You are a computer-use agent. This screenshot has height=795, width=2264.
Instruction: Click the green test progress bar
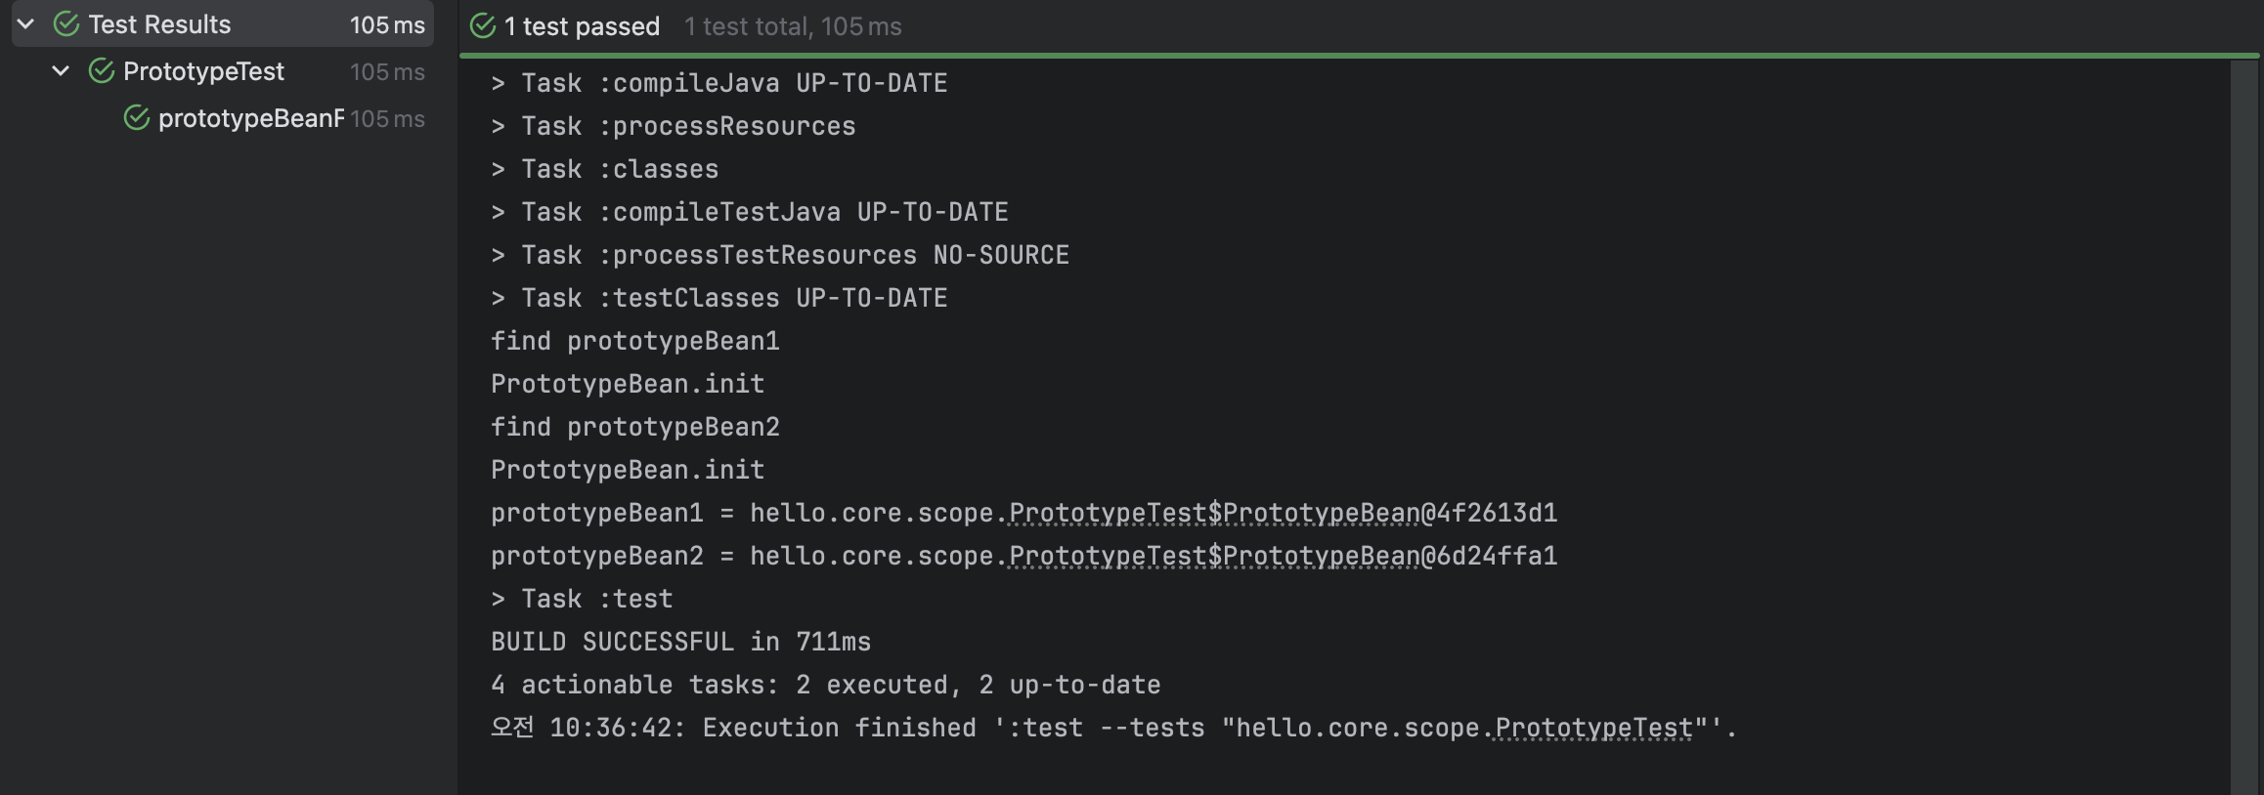(x=1361, y=56)
